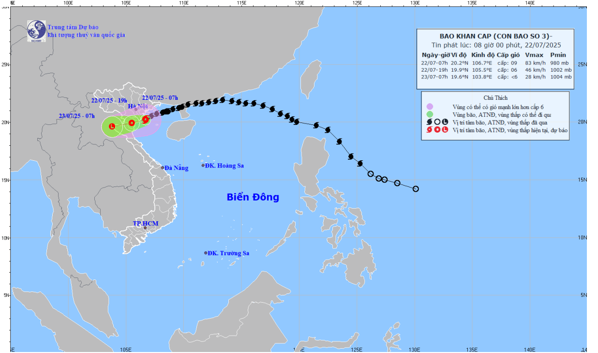Click the green storm-path legend swatch
The height and width of the screenshot is (353, 598).
[x=430, y=115]
